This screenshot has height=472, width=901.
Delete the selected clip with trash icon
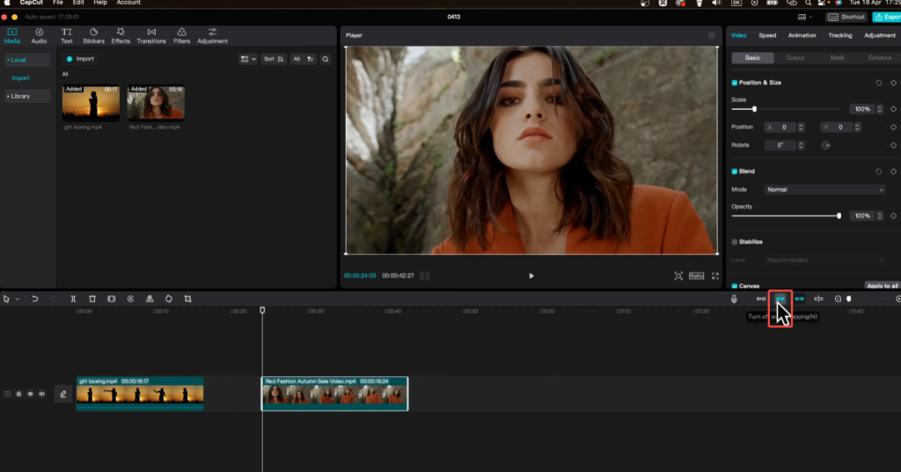(x=92, y=299)
